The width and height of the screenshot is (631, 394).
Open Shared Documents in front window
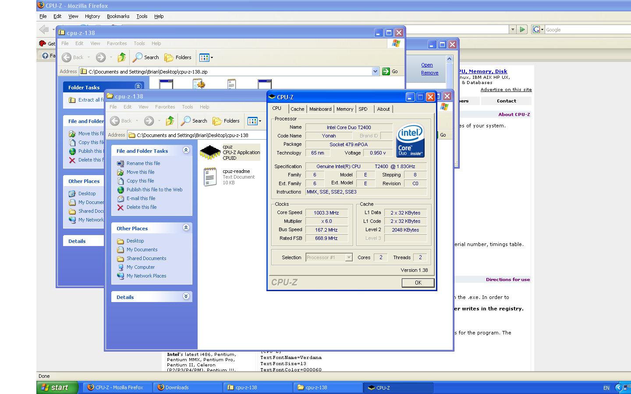146,258
